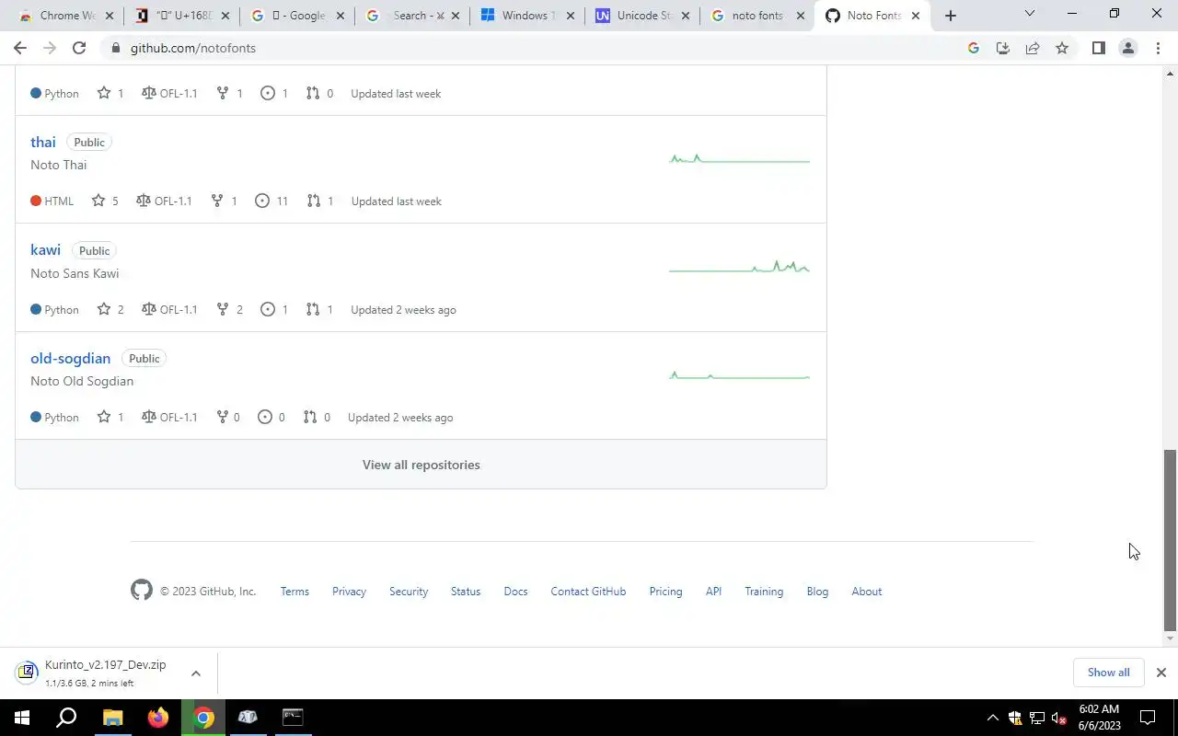Open the About footer link
1178x736 pixels.
tap(866, 592)
